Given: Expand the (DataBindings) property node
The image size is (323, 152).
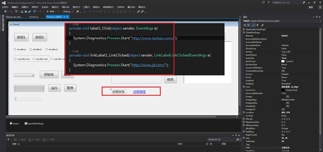Looking at the screenshot, I should pos(244,32).
